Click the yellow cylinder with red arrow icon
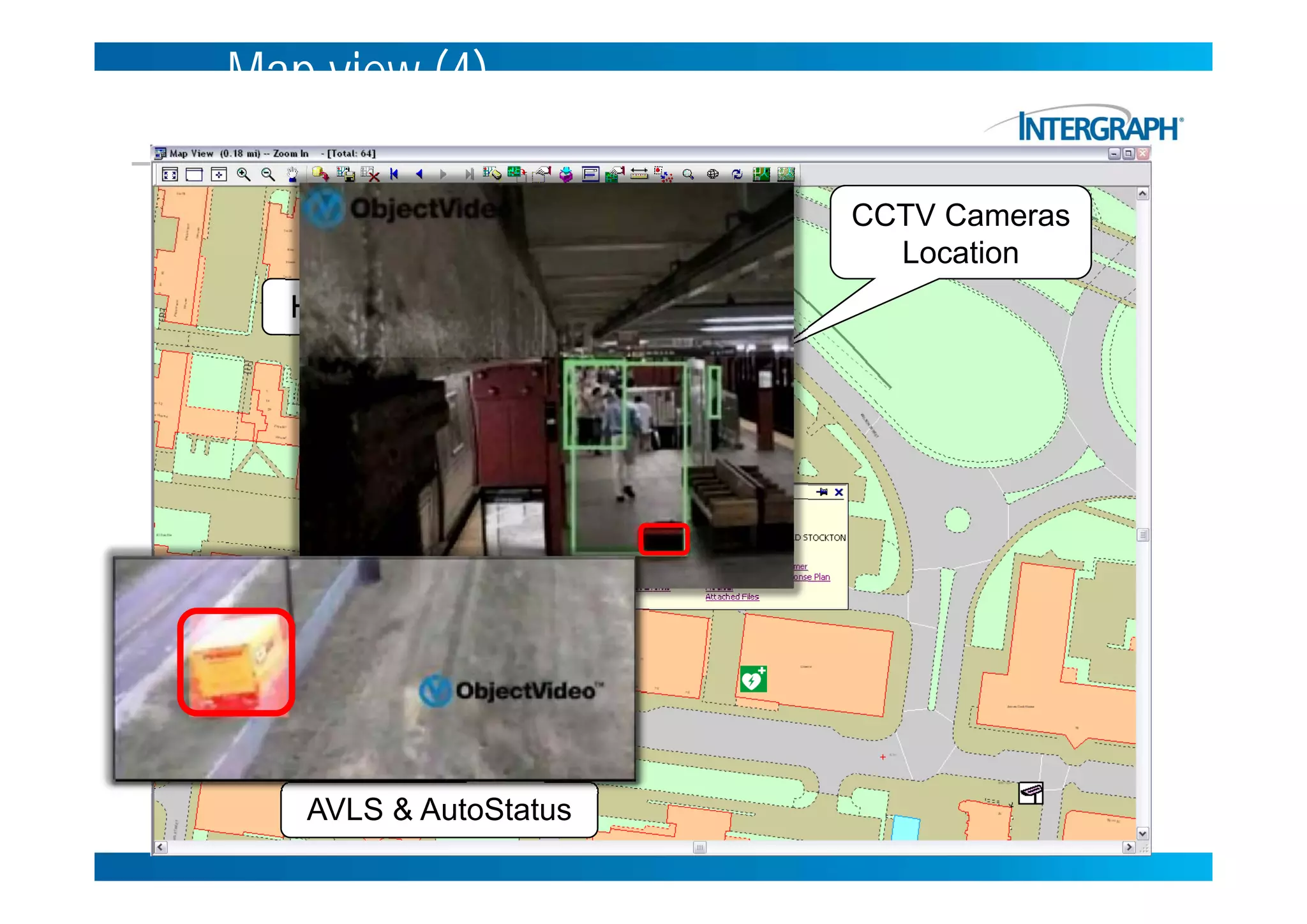The image size is (1307, 924). [x=320, y=174]
